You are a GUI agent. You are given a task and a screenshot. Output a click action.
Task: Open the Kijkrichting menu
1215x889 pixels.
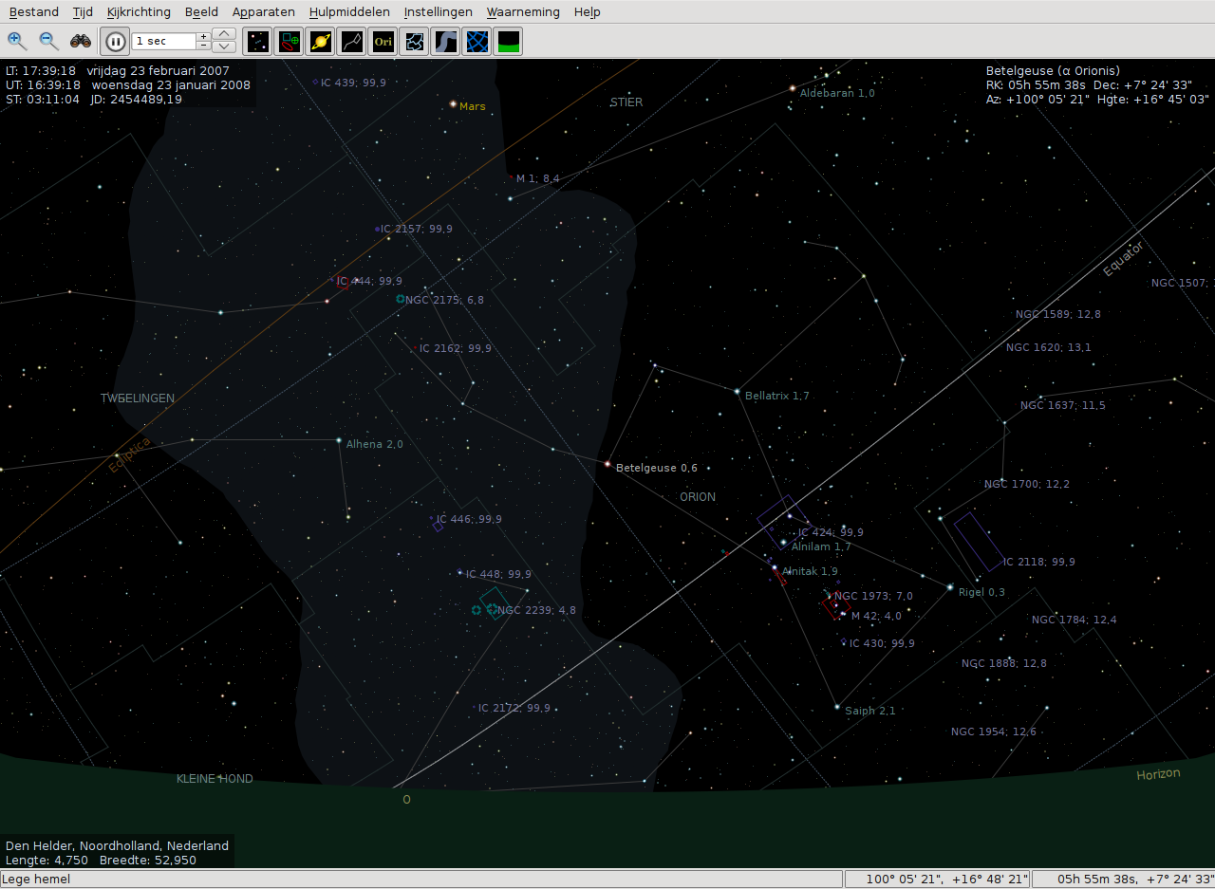(x=139, y=12)
